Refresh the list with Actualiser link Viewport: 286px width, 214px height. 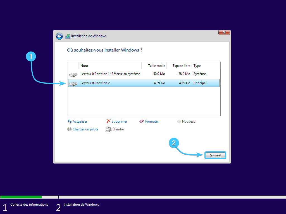(x=80, y=121)
